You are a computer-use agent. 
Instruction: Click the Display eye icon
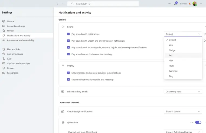point(63,65)
